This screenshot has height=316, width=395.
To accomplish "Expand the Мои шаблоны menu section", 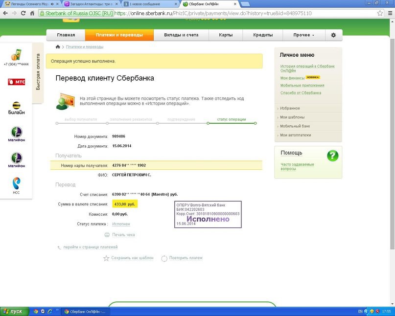I will (x=292, y=117).
